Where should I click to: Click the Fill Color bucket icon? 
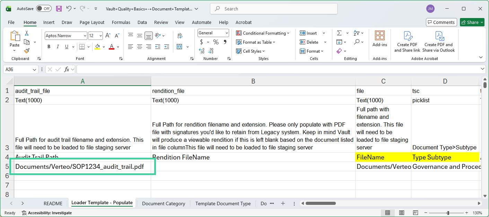[98, 46]
